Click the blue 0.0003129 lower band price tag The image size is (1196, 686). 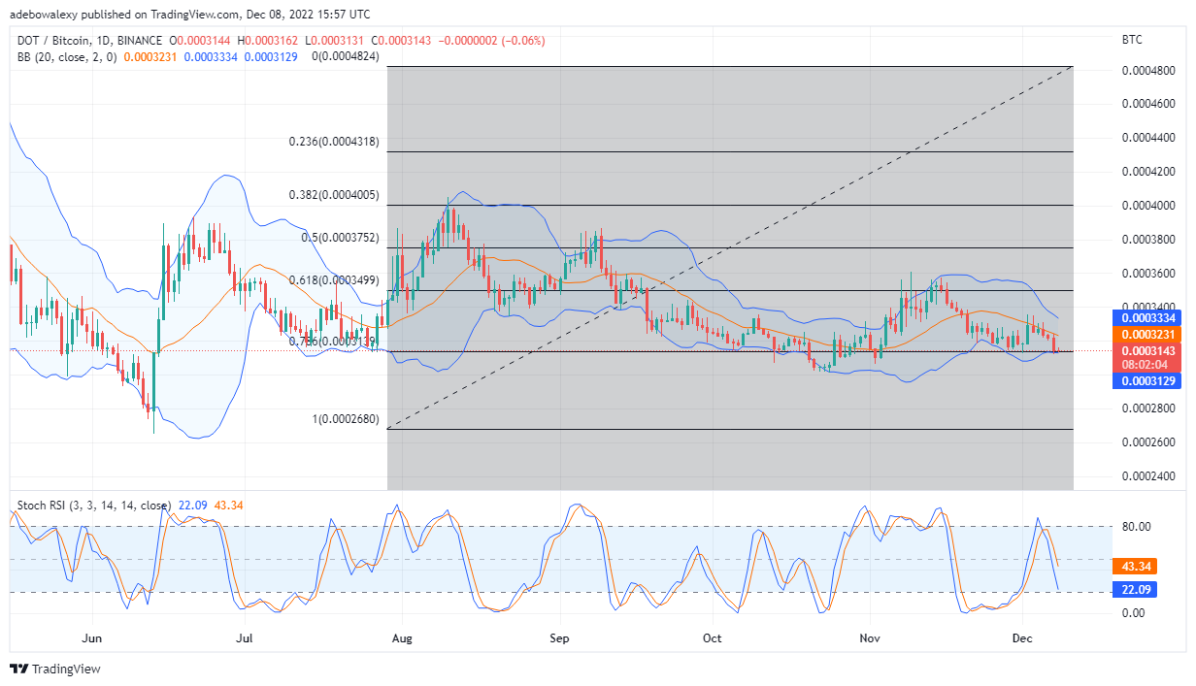[1149, 380]
